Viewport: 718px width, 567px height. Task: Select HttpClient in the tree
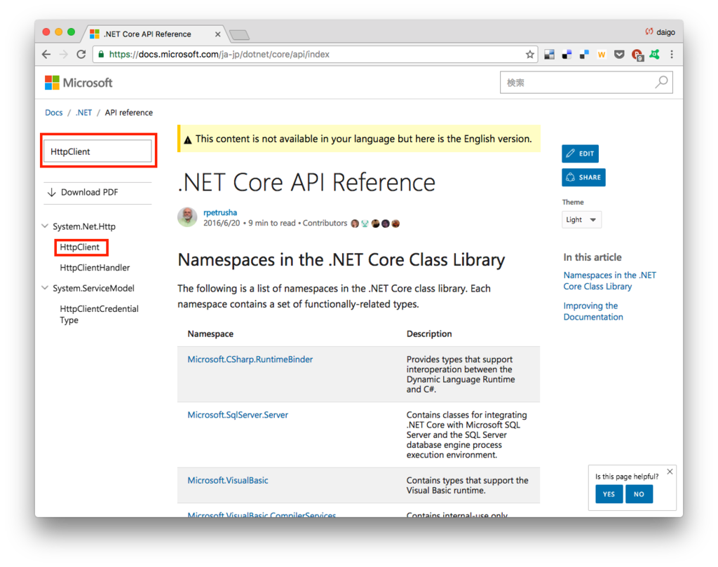pos(80,247)
